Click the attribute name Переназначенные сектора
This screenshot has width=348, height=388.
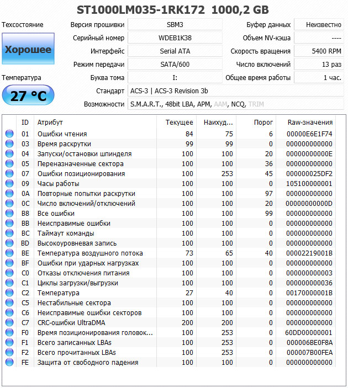tap(81, 163)
